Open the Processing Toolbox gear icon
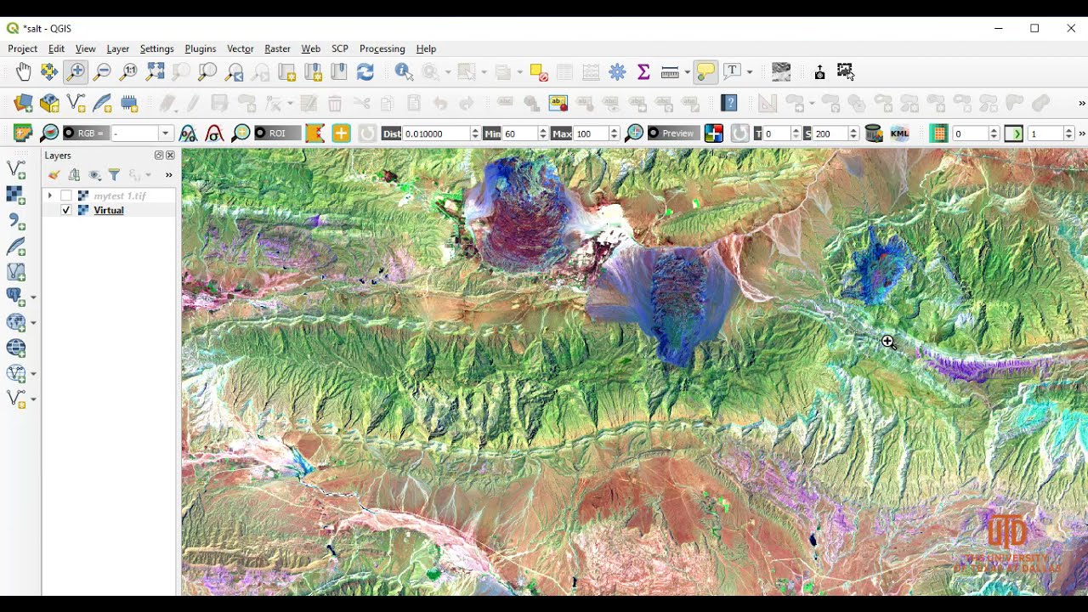Screen dimensions: 1088x612 pyautogui.click(x=617, y=72)
